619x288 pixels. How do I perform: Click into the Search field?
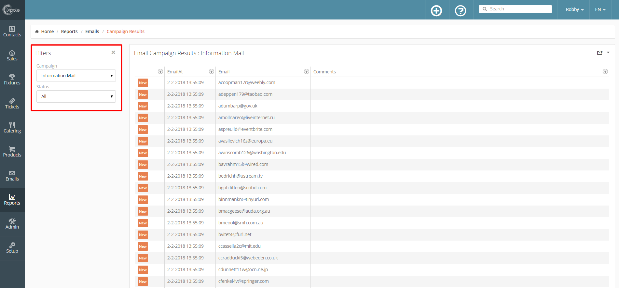[x=515, y=9]
